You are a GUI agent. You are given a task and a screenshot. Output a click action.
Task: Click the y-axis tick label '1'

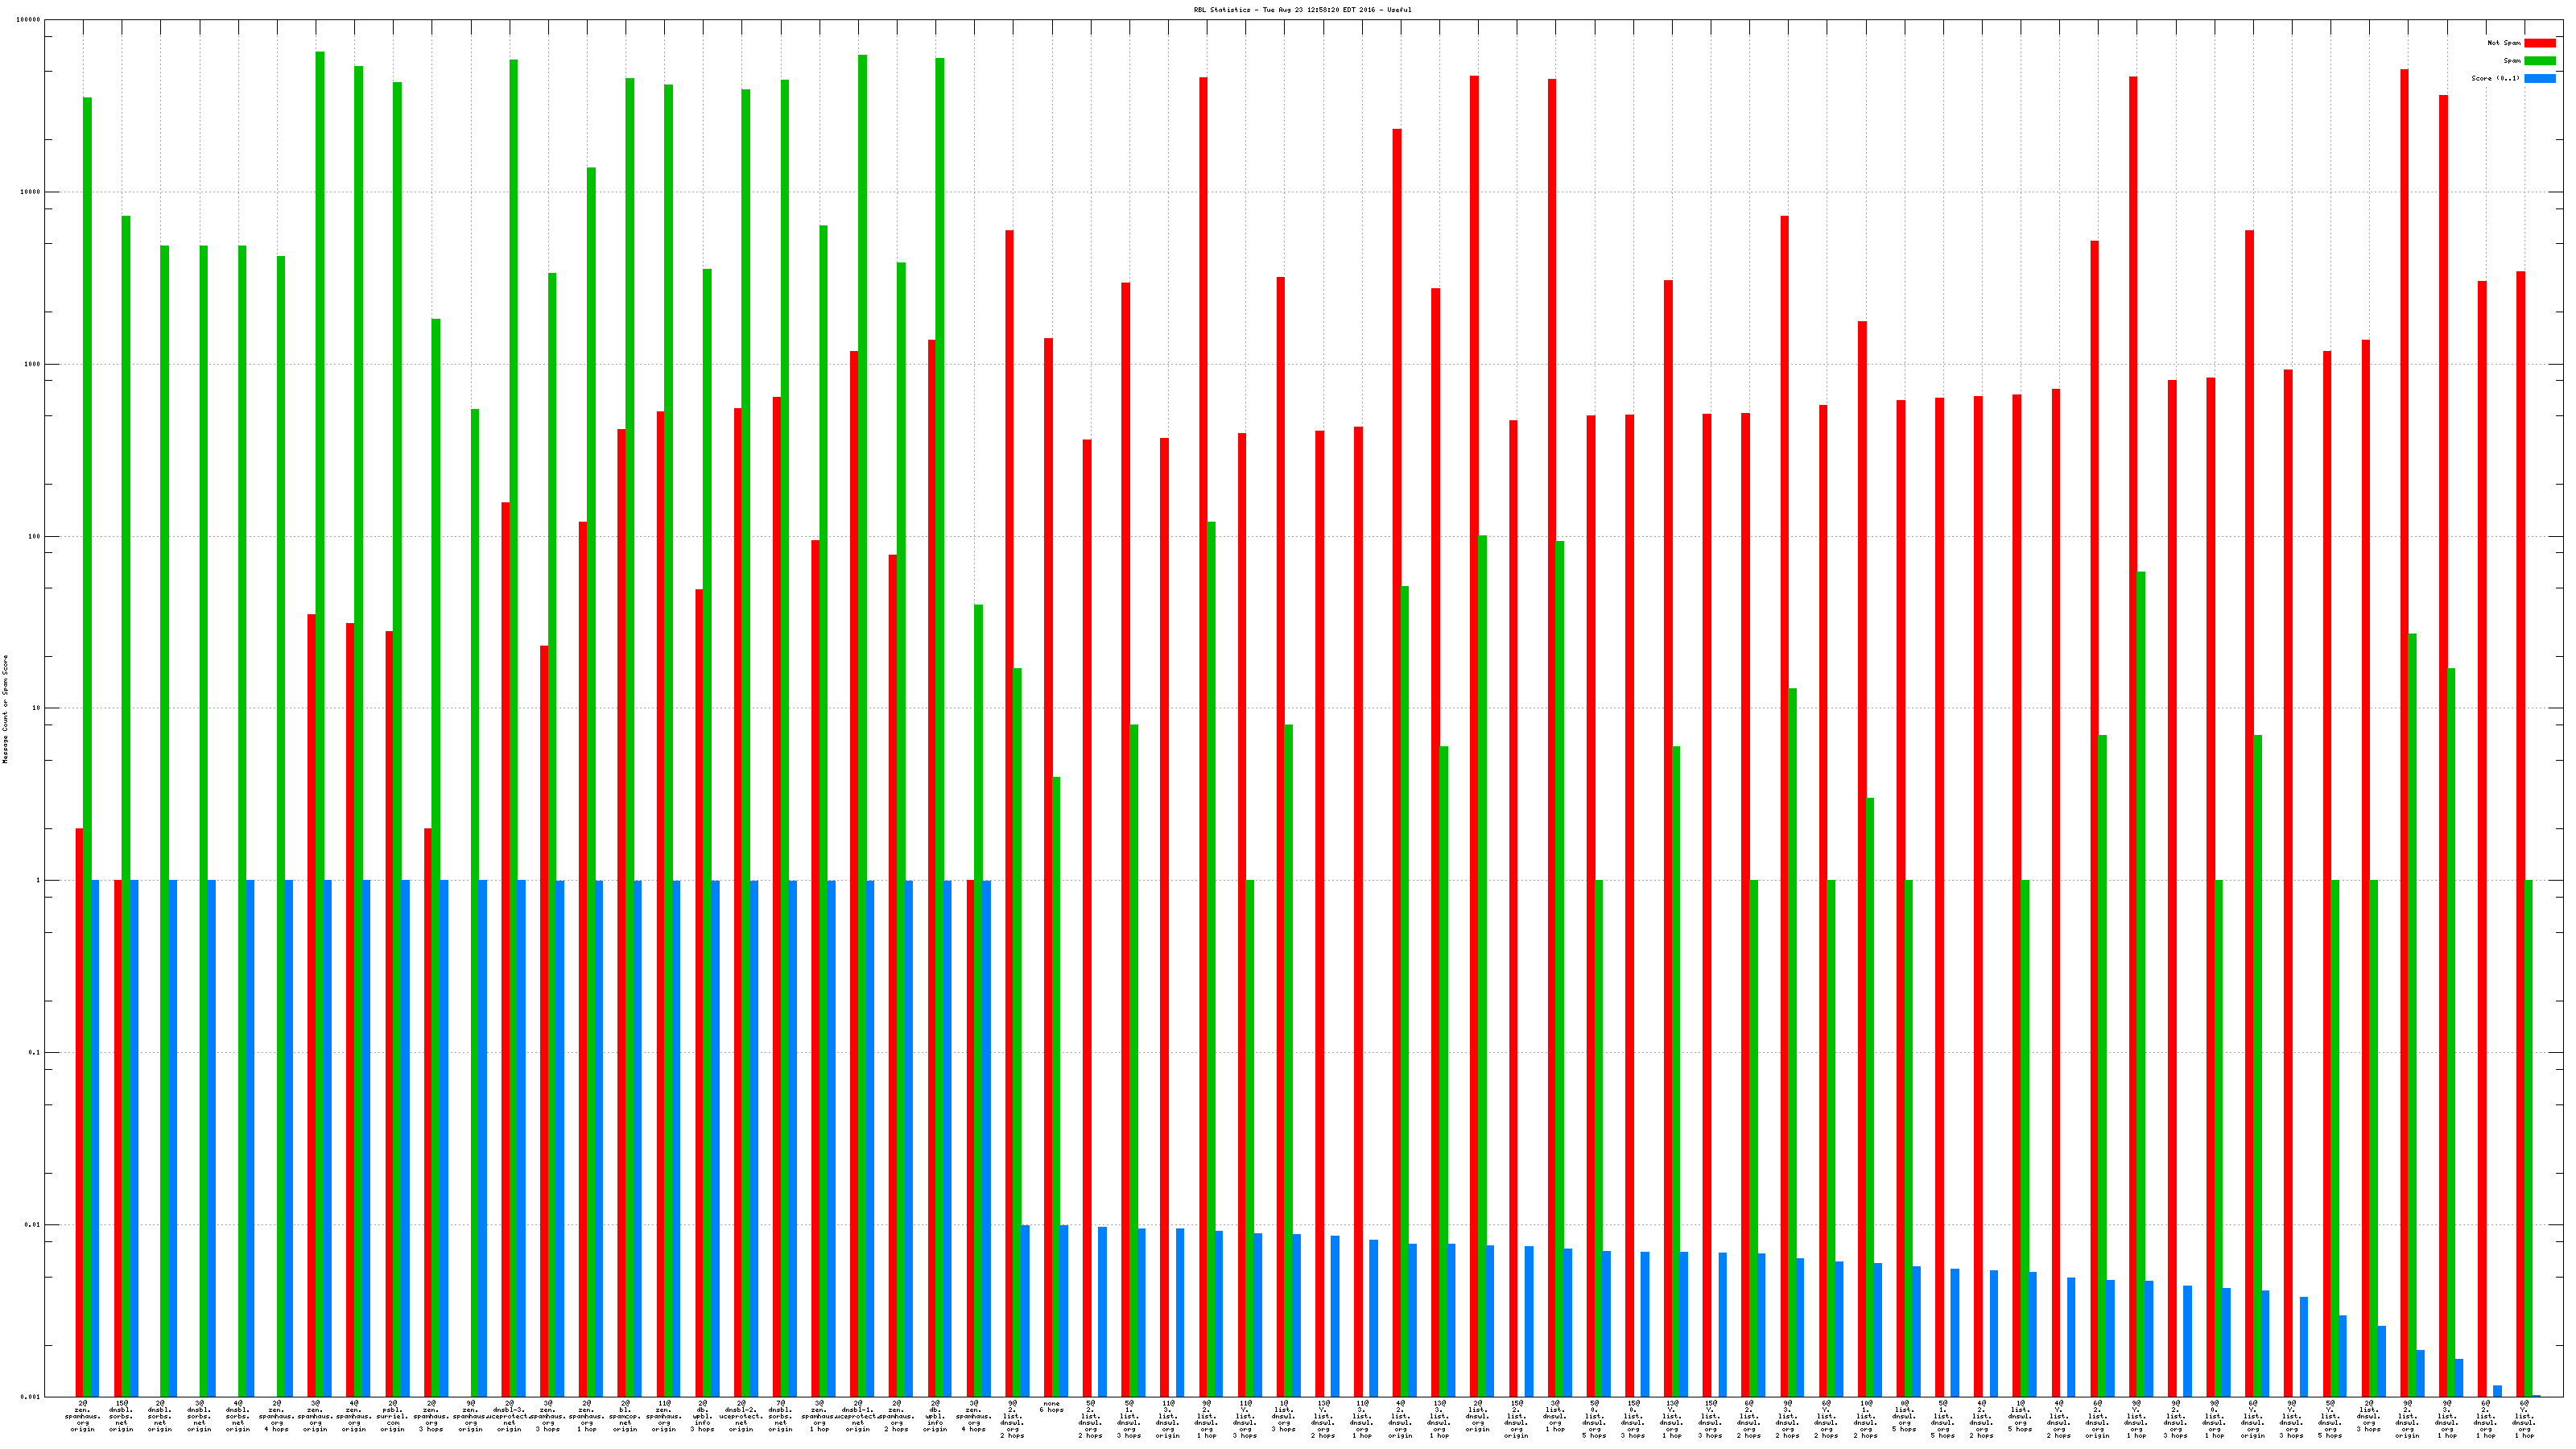[39, 881]
